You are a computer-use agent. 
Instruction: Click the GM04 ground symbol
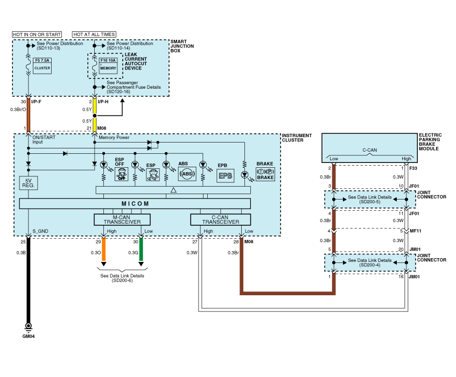[28, 326]
